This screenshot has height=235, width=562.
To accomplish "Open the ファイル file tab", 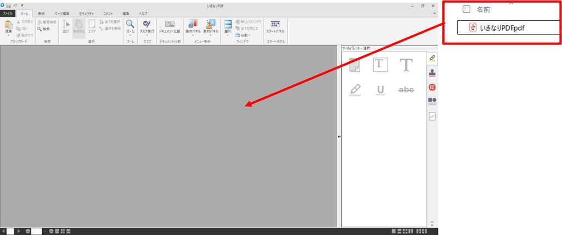I will click(x=8, y=14).
